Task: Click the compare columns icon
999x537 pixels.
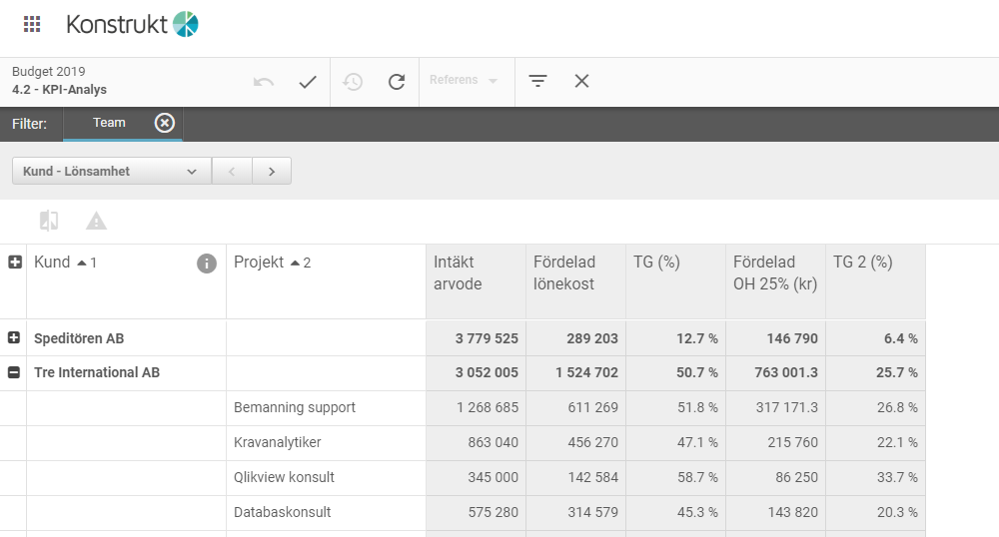Action: tap(49, 221)
